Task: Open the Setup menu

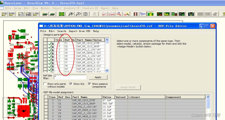Action: [x=17, y=8]
